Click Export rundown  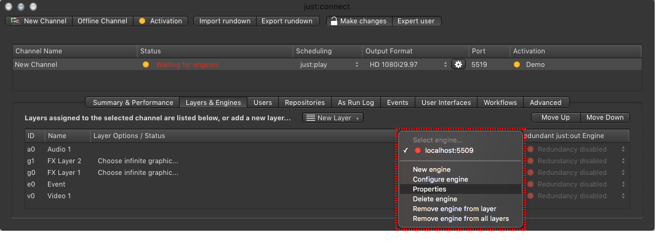coord(287,21)
